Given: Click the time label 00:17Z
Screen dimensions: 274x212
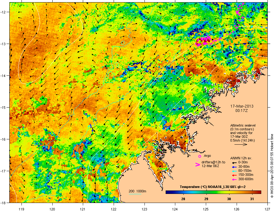Looking at the screenshot, I should tap(242, 111).
